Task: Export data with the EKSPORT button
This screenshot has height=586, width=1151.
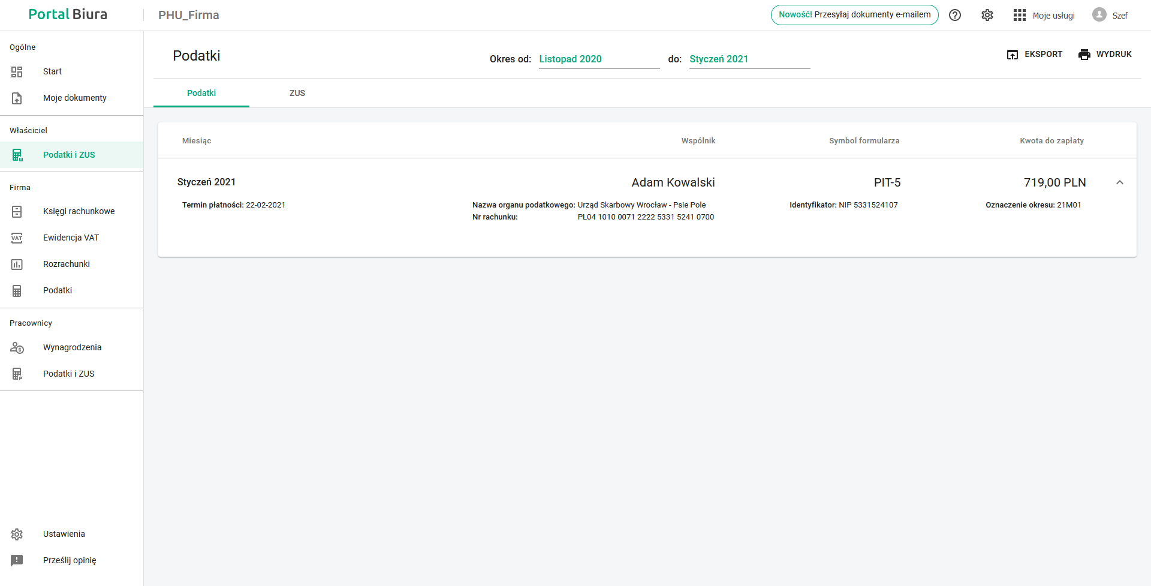Action: [x=1035, y=55]
